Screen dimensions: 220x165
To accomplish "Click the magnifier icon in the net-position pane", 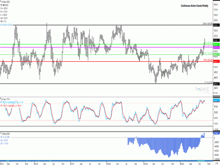I will 1,134.
